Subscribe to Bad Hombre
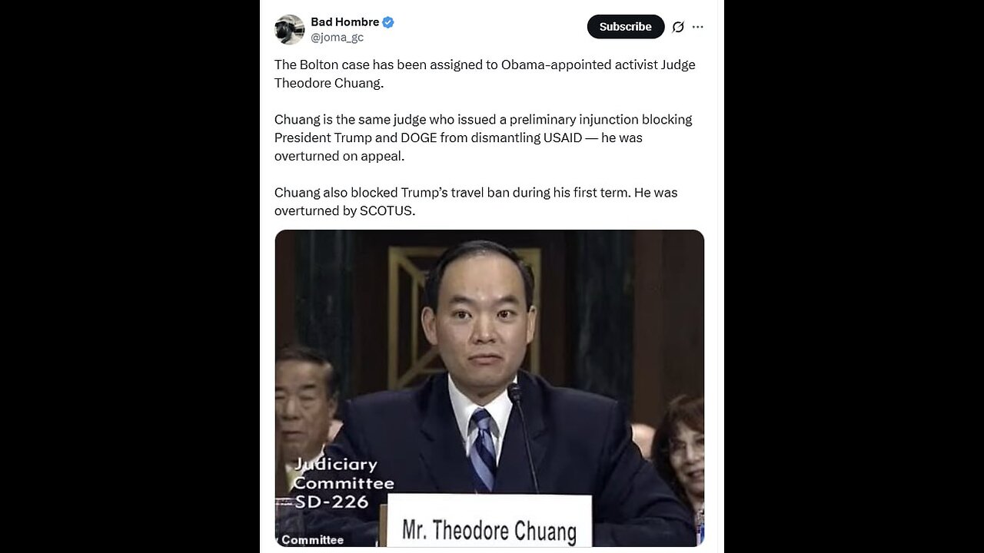984x553 pixels. point(626,26)
